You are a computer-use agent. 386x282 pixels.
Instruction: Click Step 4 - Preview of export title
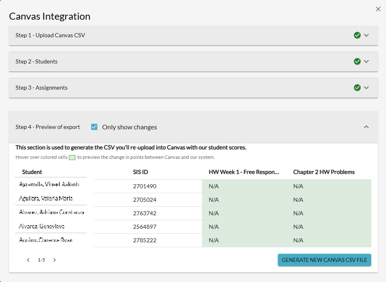[x=48, y=127]
